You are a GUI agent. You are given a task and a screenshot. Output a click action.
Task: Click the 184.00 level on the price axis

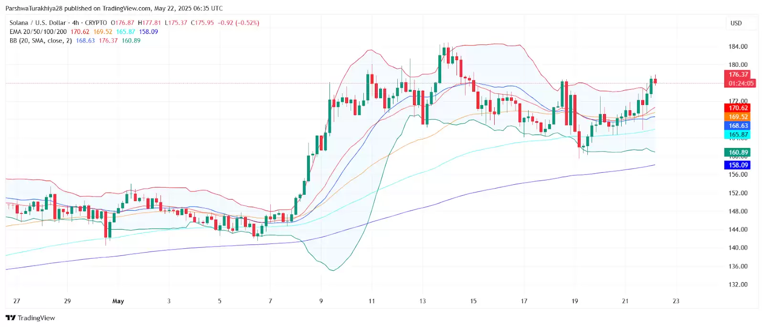pos(738,47)
